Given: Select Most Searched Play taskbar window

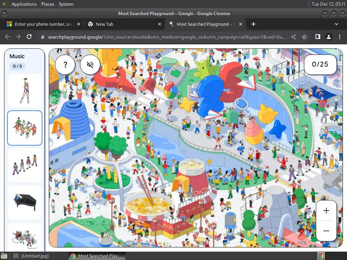Looking at the screenshot, I should tap(97, 256).
